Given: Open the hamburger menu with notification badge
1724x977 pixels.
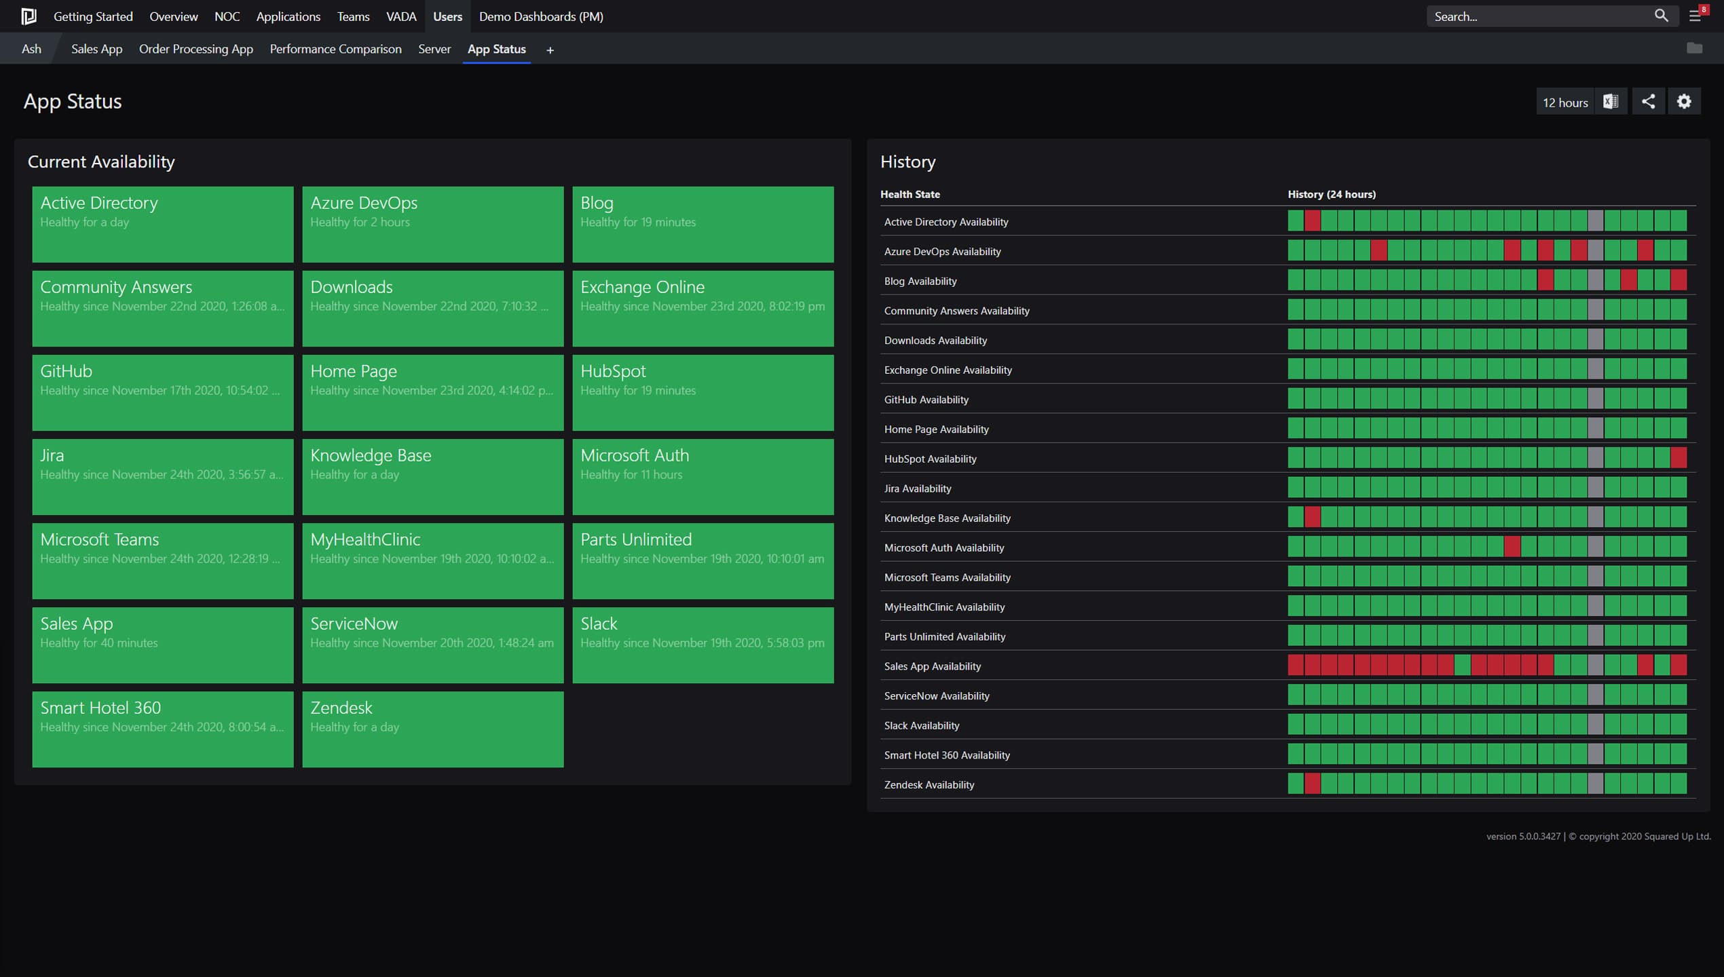Looking at the screenshot, I should (x=1696, y=16).
